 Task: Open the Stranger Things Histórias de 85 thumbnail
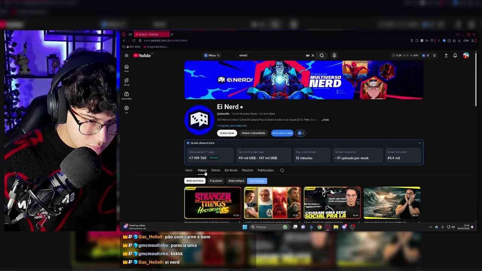click(x=212, y=203)
